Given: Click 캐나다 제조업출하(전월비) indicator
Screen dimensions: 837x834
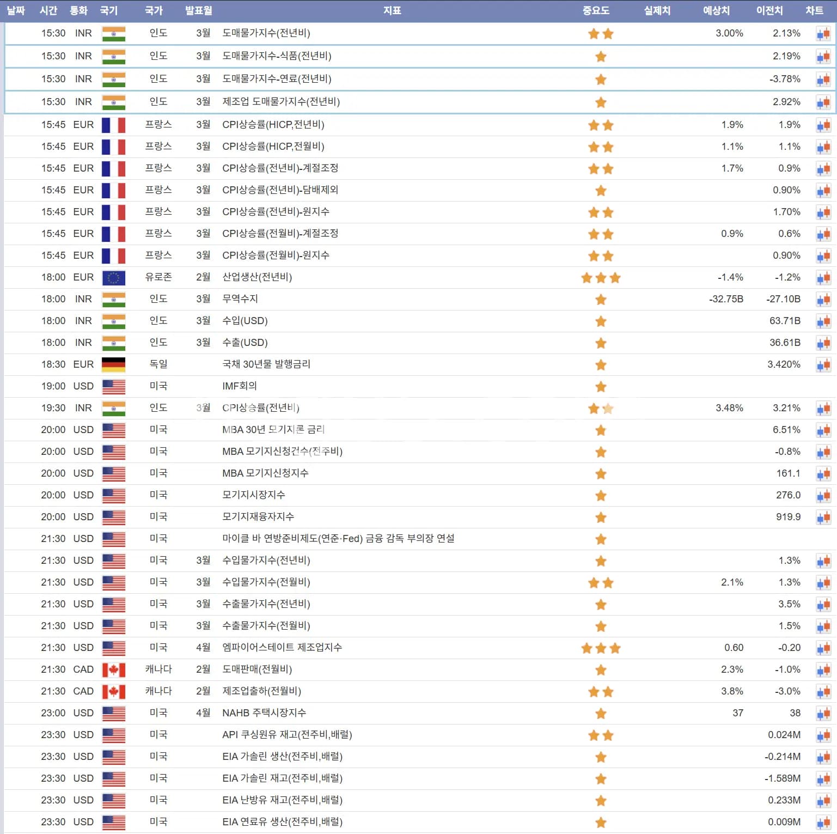Looking at the screenshot, I should click(261, 691).
